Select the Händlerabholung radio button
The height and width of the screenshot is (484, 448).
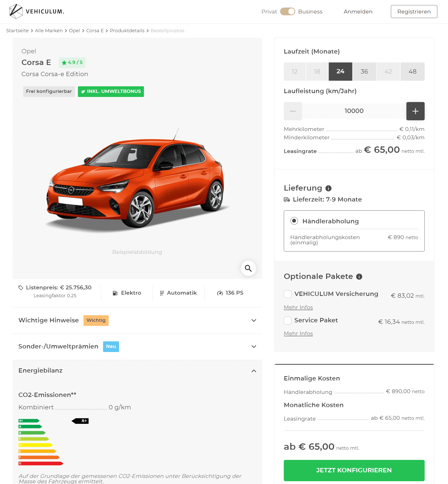point(294,221)
